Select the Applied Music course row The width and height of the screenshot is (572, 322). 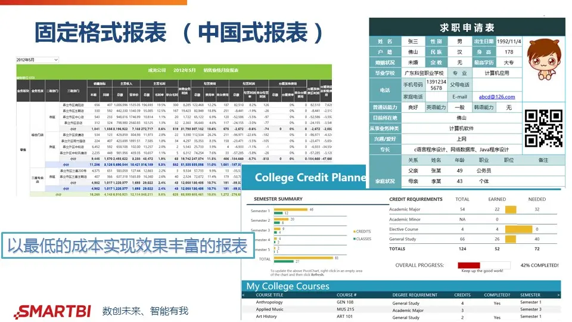401,309
